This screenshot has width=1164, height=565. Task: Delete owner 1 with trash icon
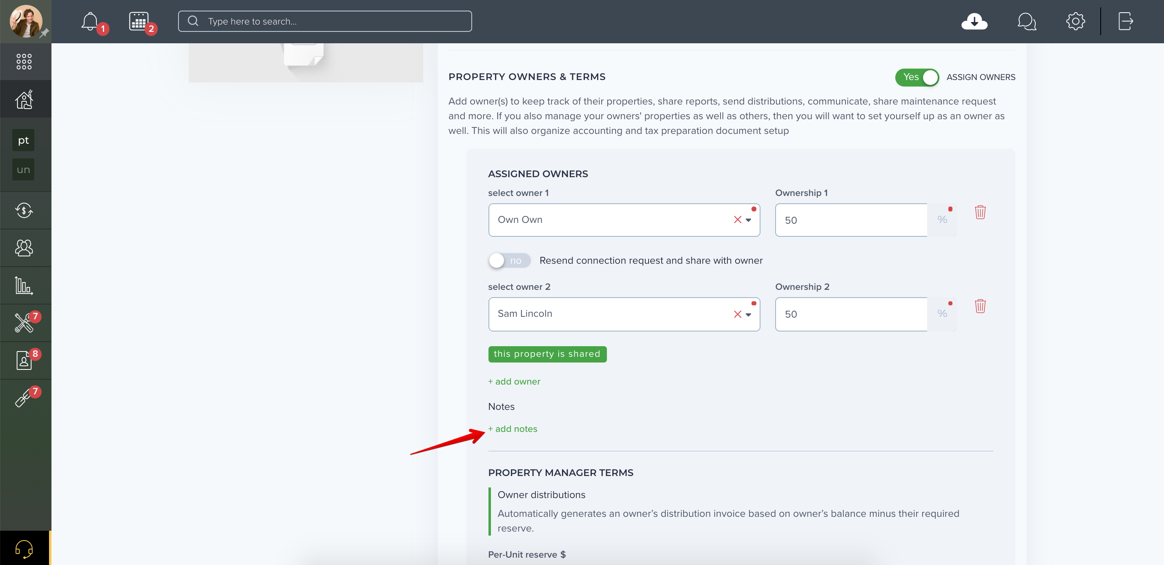point(980,212)
